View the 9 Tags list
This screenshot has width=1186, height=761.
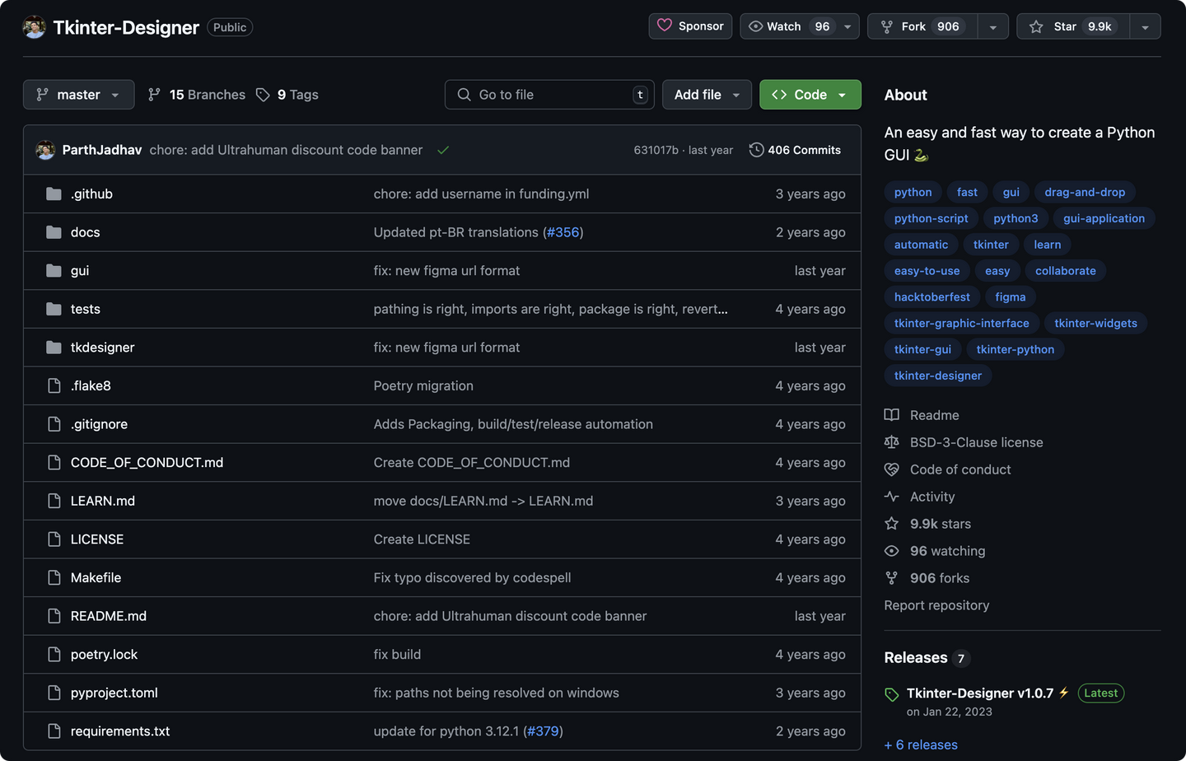[x=287, y=95]
